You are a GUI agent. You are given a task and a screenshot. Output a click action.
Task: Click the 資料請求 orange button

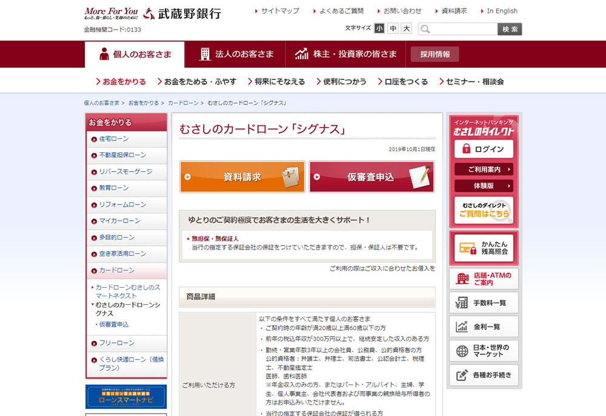[242, 177]
